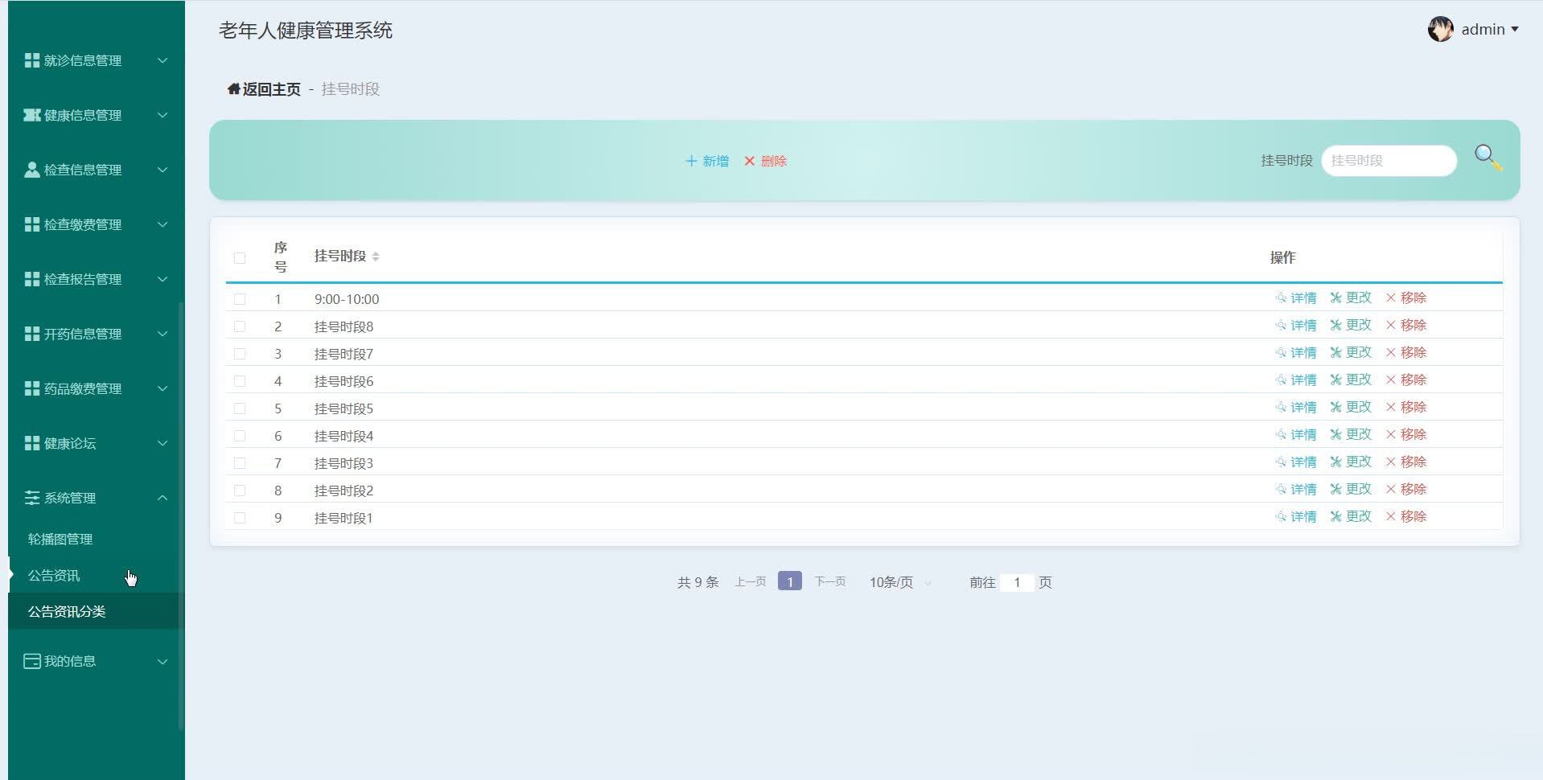Image resolution: width=1543 pixels, height=780 pixels.
Task: Open the 10条/页 page size dropdown
Action: pyautogui.click(x=899, y=582)
